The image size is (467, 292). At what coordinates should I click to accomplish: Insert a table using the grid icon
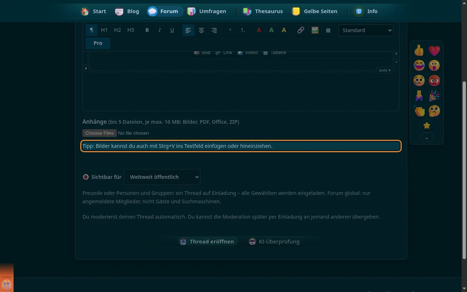click(328, 30)
